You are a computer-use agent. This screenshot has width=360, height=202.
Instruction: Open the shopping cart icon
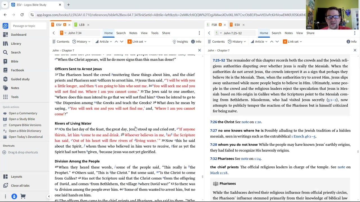pyautogui.click(x=23, y=196)
